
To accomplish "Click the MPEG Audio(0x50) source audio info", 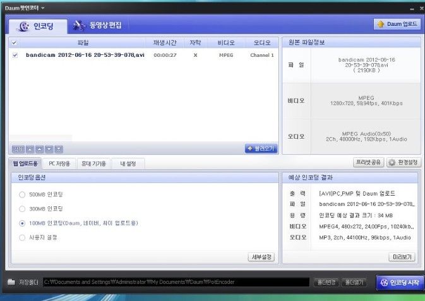I will [x=366, y=134].
